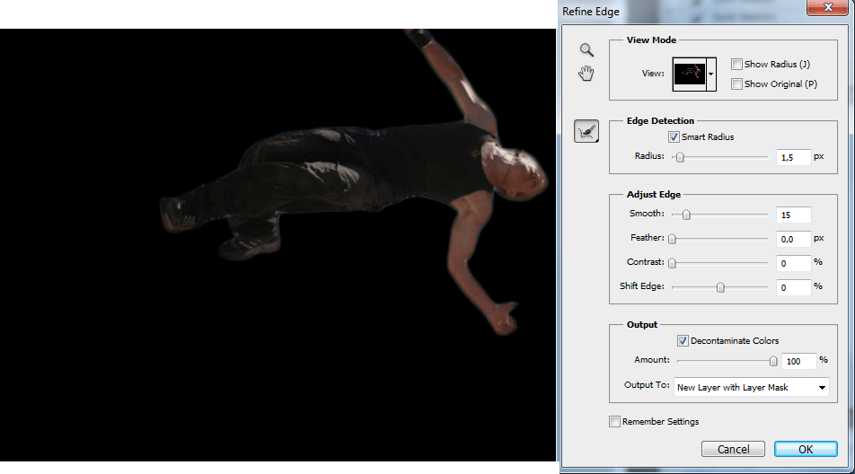Viewport: 855px width, 474px height.
Task: Uncheck the Smart Radius checkbox
Action: click(x=674, y=137)
